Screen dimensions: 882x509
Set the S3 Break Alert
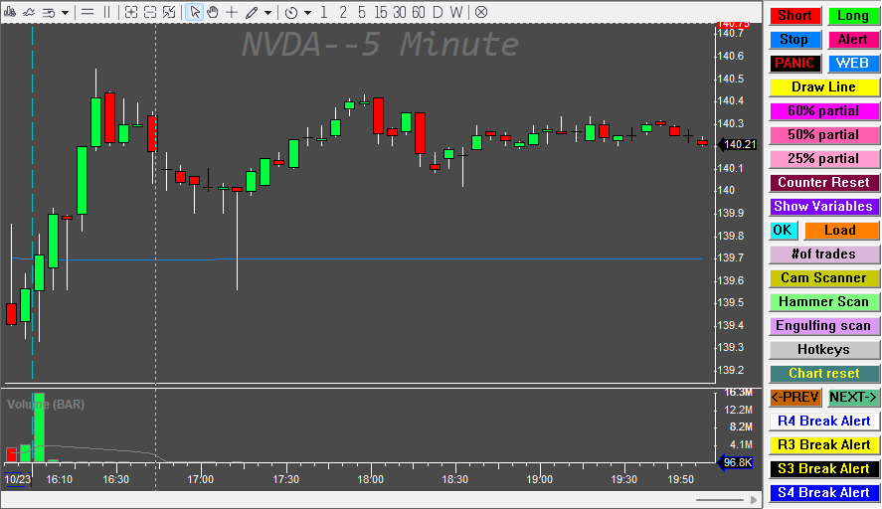(x=824, y=468)
